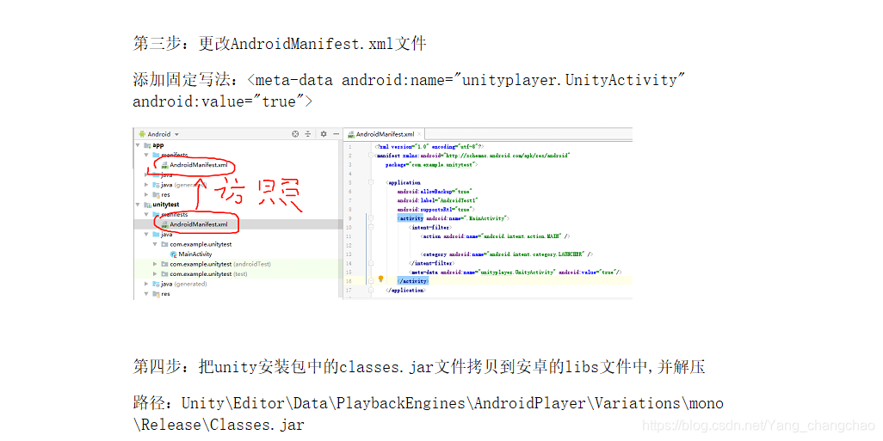Click the android:label="AndroidTest1" line
This screenshot has width=883, height=441.
tap(437, 200)
